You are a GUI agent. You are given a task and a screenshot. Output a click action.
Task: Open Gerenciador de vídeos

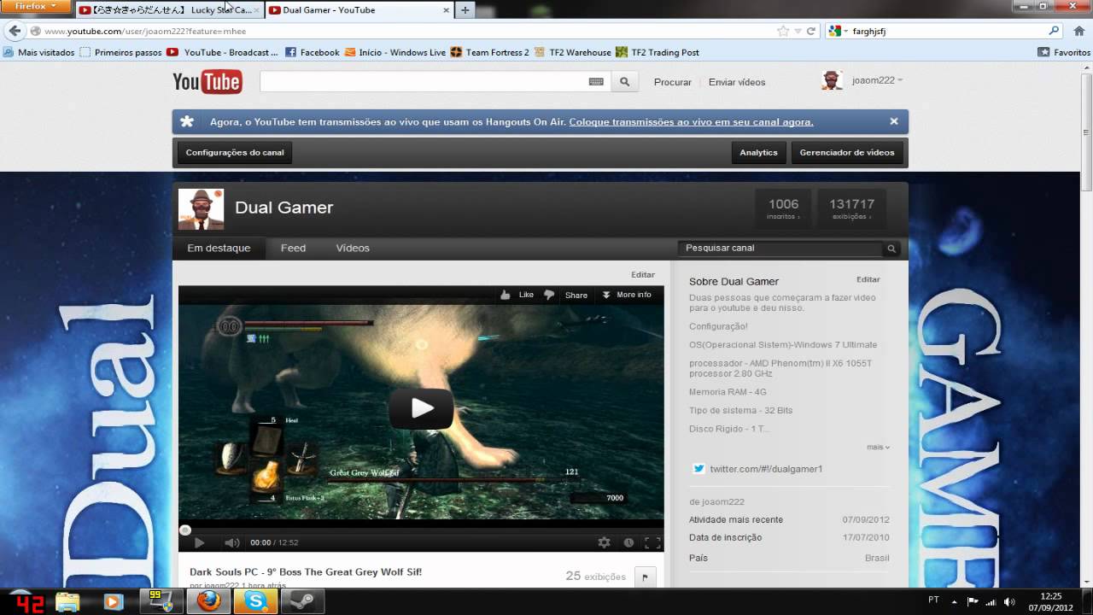pos(846,153)
